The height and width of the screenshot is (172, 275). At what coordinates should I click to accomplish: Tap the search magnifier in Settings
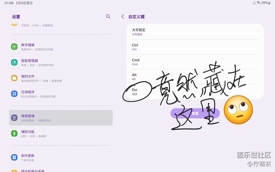click(x=108, y=17)
